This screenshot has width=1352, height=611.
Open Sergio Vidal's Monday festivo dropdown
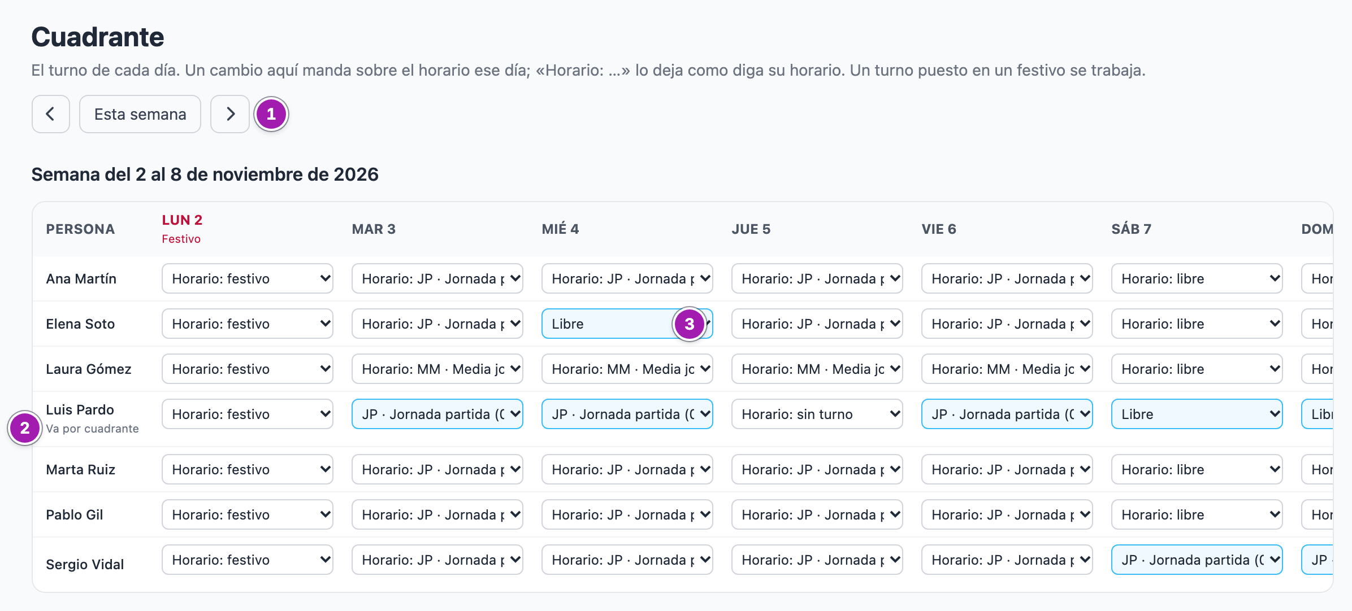tap(248, 560)
